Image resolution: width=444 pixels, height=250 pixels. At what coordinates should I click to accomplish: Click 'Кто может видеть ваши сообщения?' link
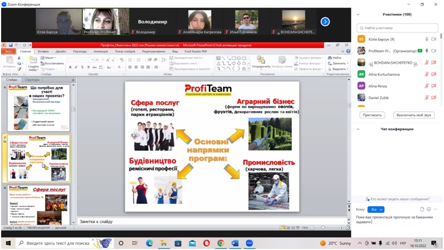click(x=397, y=199)
